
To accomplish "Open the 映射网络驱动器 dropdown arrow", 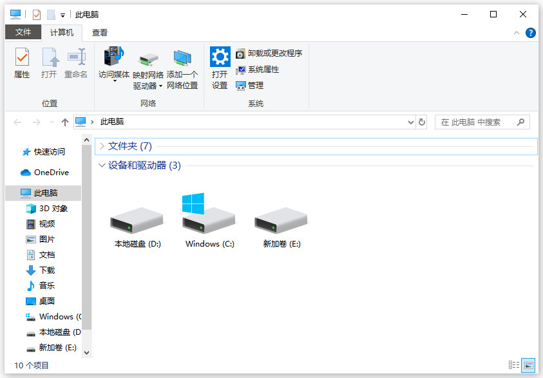I will 160,86.
